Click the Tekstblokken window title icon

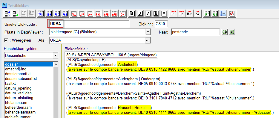point(4,6)
